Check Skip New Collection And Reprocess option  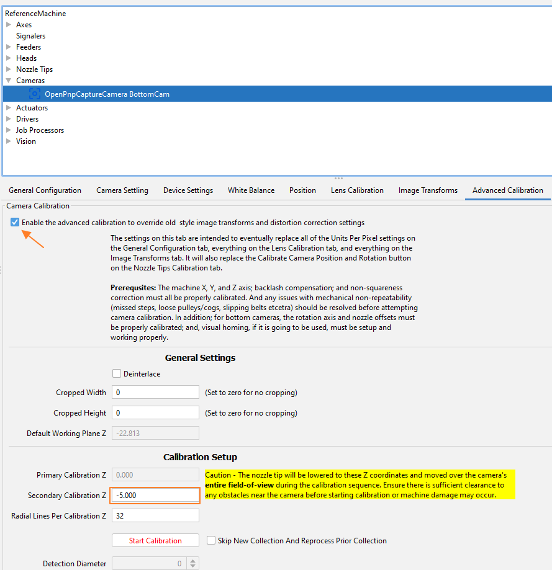211,541
